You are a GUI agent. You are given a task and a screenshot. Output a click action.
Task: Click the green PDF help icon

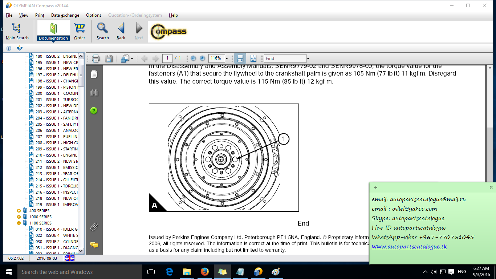[x=94, y=110]
